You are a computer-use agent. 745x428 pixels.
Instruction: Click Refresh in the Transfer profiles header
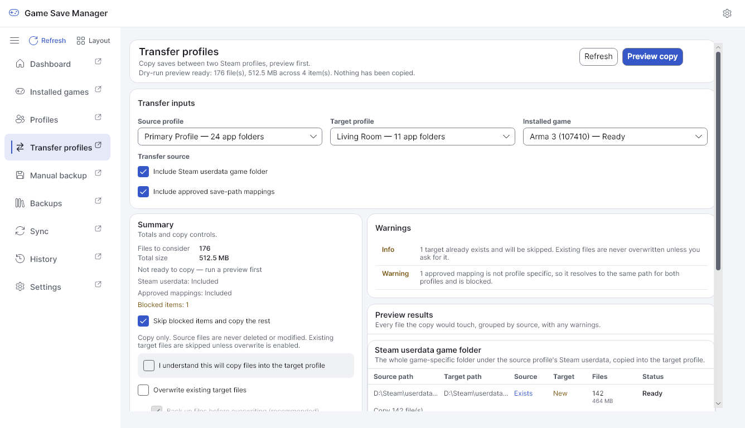tap(598, 56)
